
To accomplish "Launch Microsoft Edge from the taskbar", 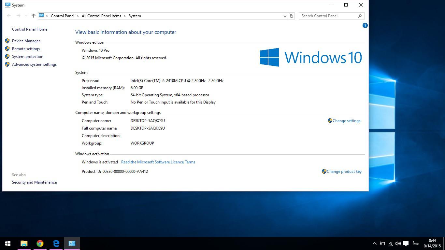I will tap(56, 243).
